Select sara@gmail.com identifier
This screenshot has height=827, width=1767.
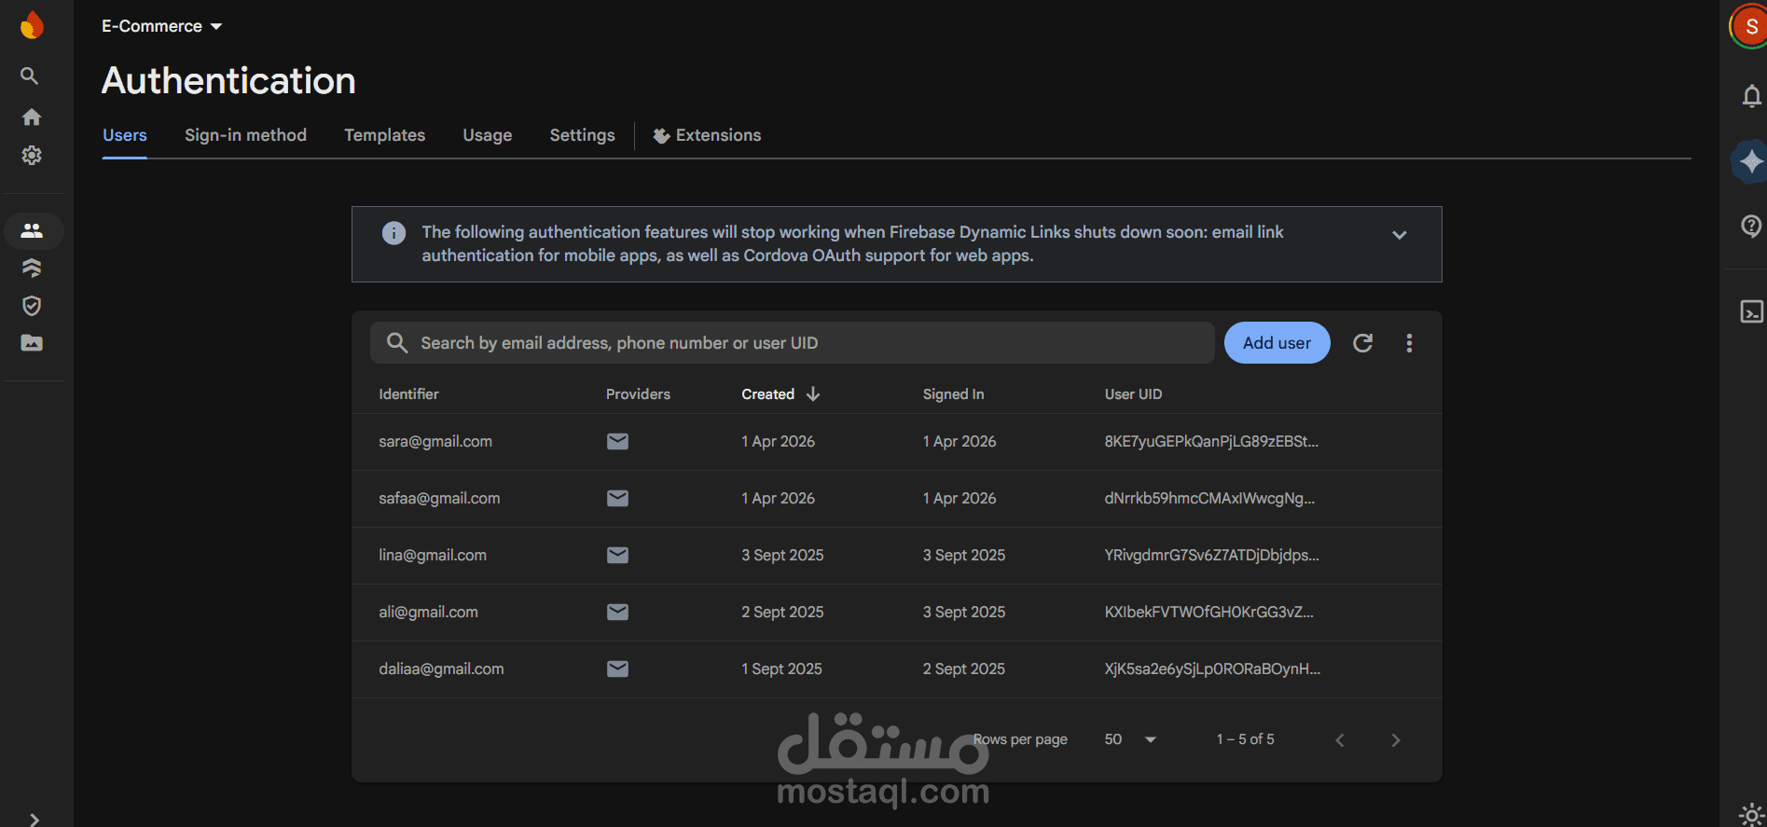point(435,441)
